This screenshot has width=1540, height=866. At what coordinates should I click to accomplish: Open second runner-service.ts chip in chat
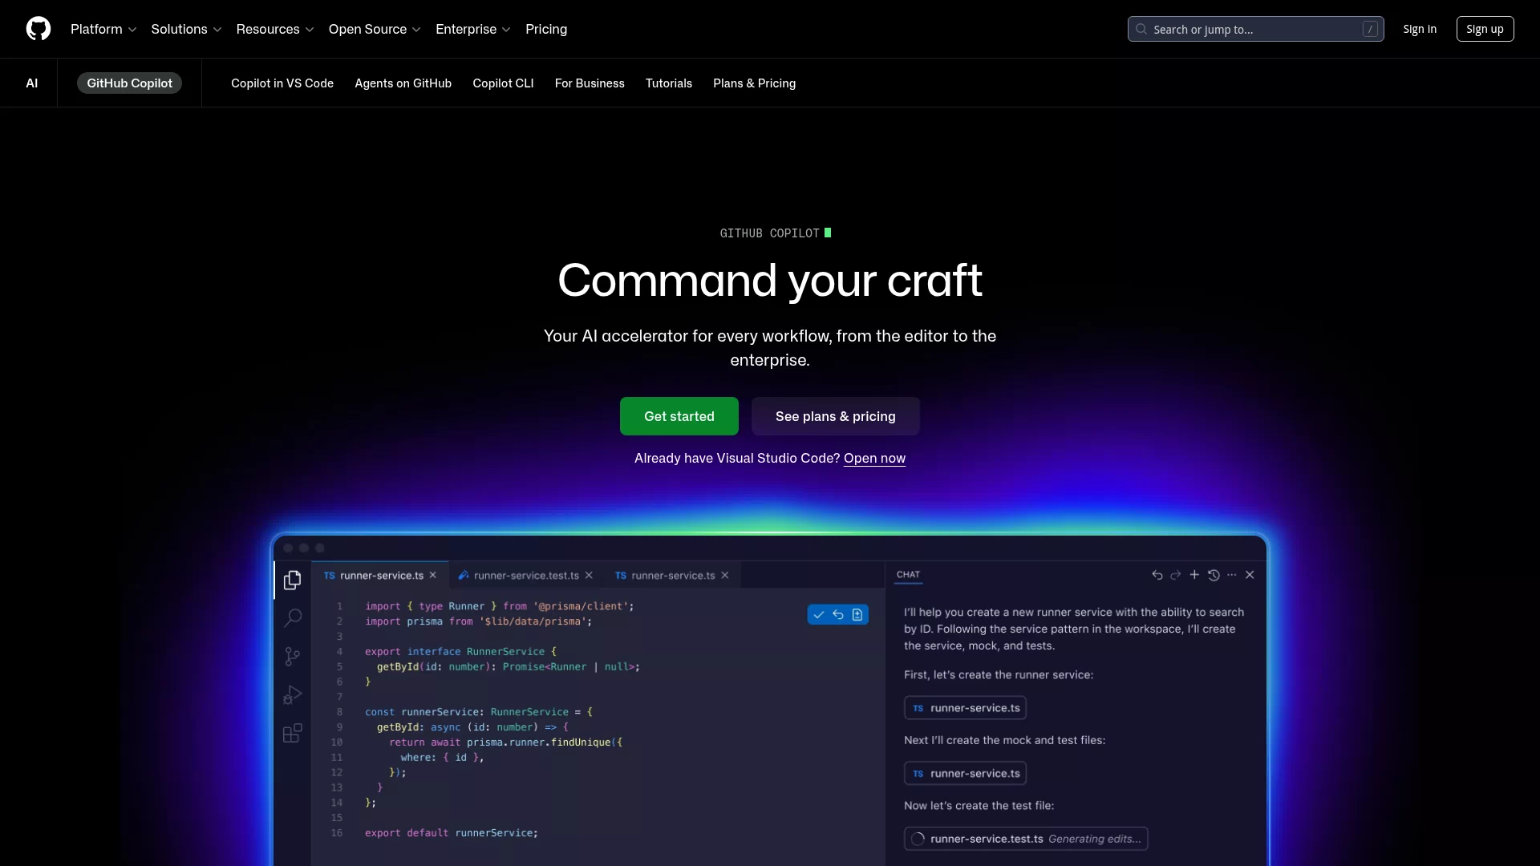pos(966,774)
